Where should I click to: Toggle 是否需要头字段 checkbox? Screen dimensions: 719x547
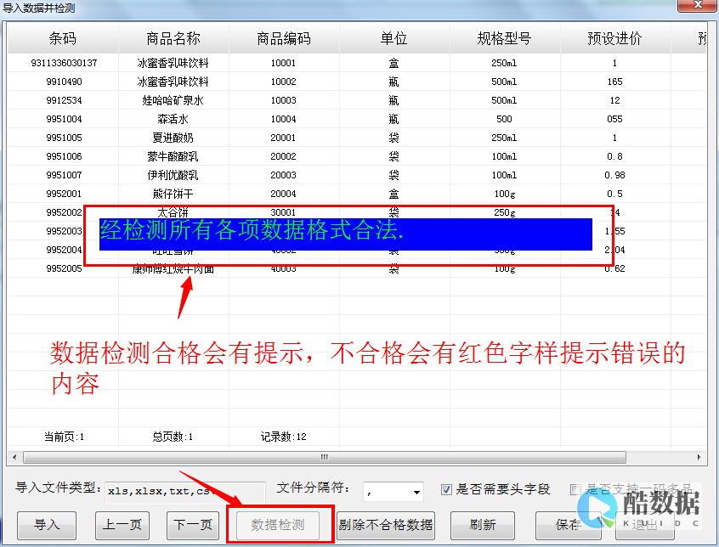tap(445, 490)
